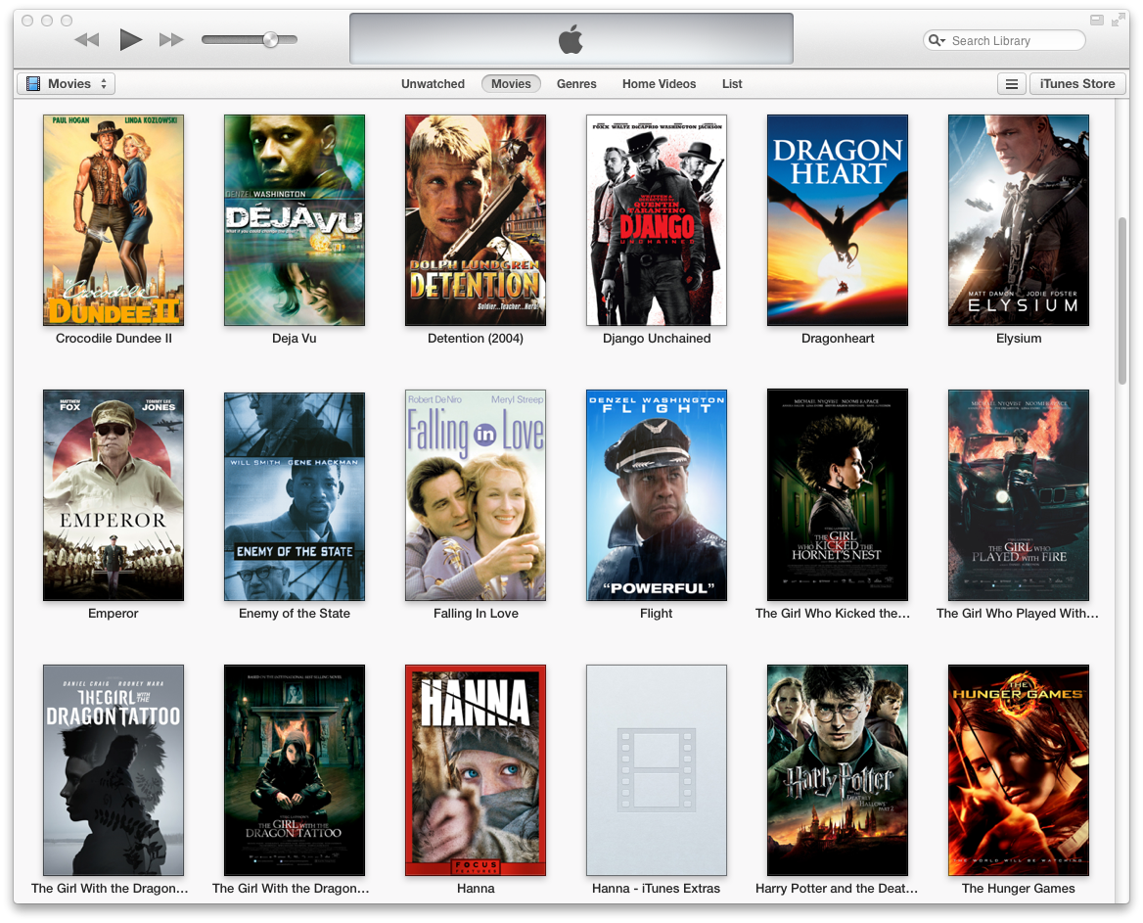
Task: Click 'The Hunger Games' title text
Action: [1019, 888]
